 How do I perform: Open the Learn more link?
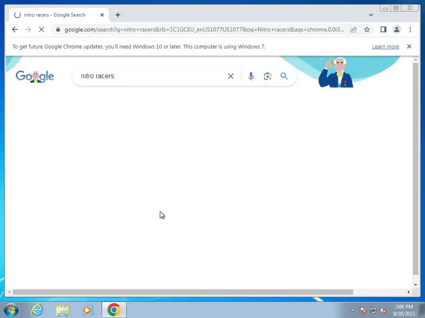pyautogui.click(x=386, y=46)
